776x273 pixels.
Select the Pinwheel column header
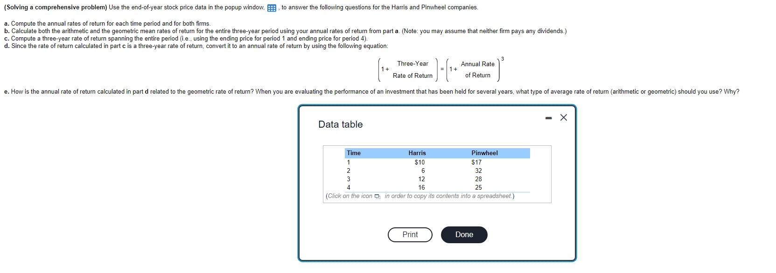[x=484, y=153]
